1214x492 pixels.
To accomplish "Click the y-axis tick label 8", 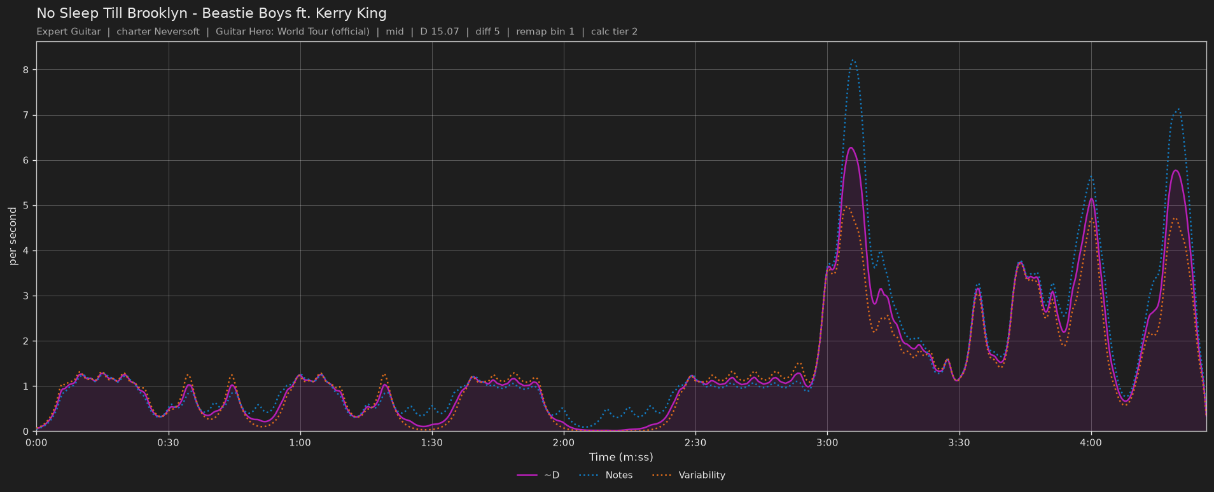I will click(x=26, y=70).
